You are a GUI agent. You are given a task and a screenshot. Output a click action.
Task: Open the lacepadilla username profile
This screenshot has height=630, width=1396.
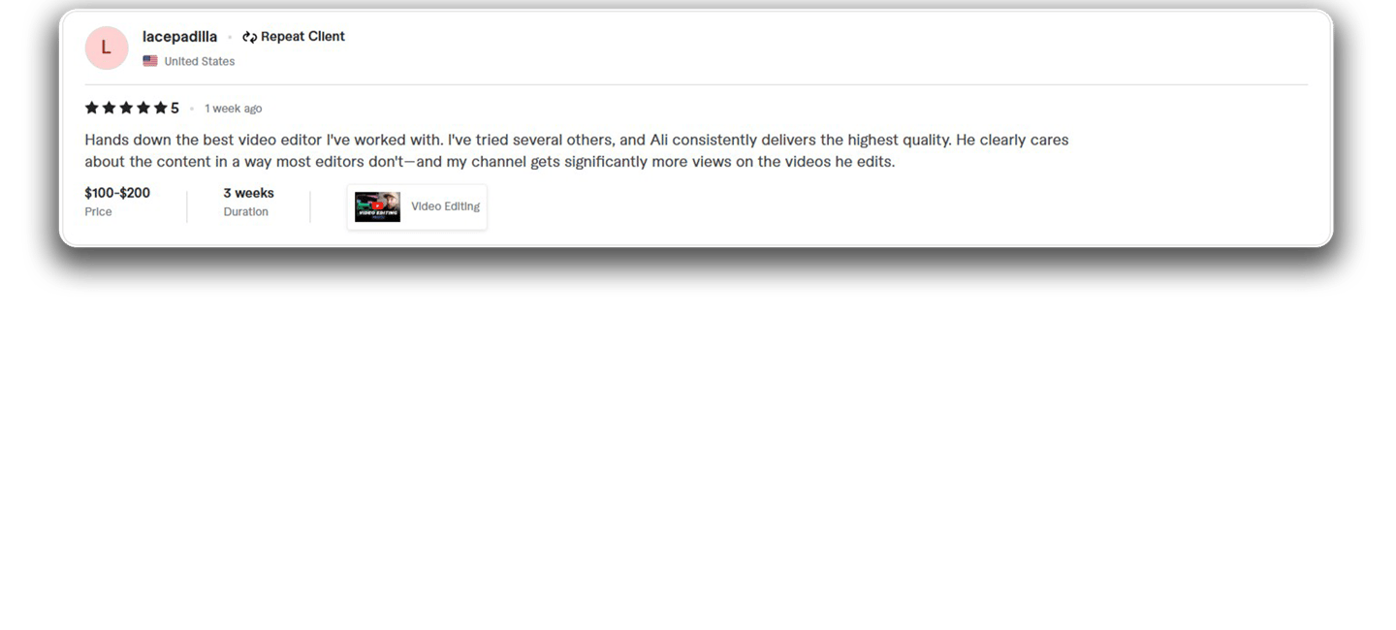tap(180, 37)
